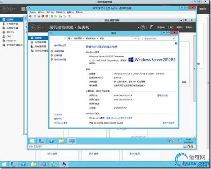Select 仪表板 in the inner Server Manager sidebar

pyautogui.click(x=38, y=38)
